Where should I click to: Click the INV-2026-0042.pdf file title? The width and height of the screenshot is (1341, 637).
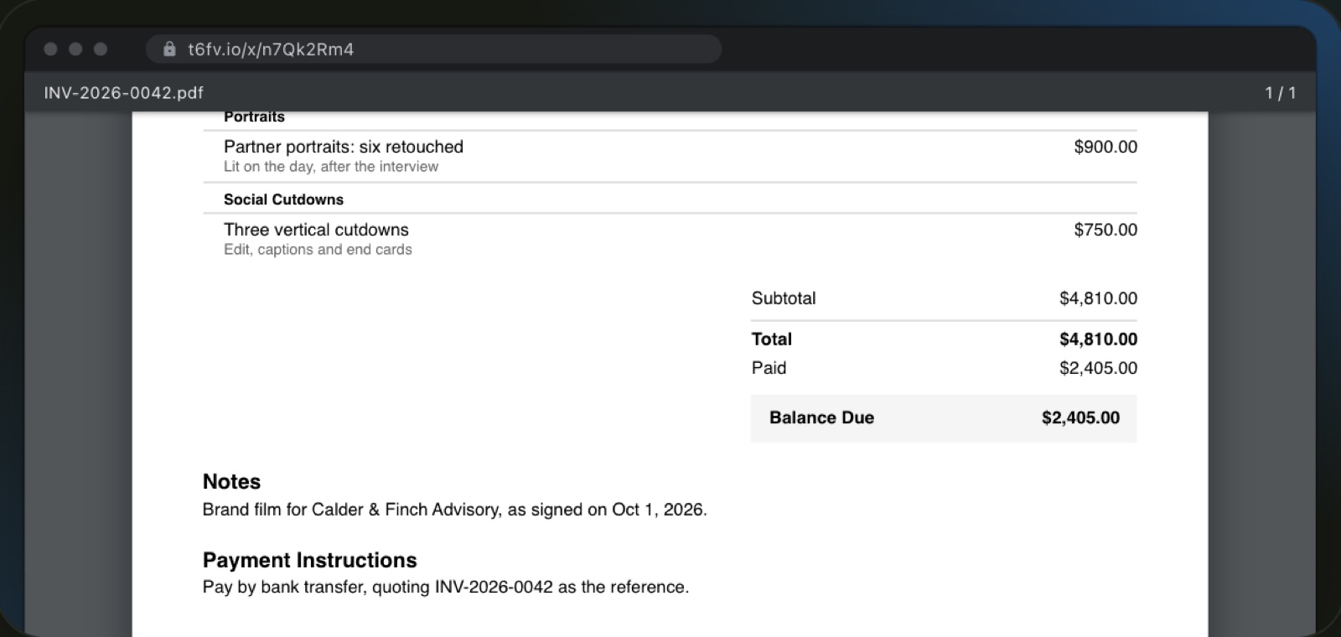point(124,93)
